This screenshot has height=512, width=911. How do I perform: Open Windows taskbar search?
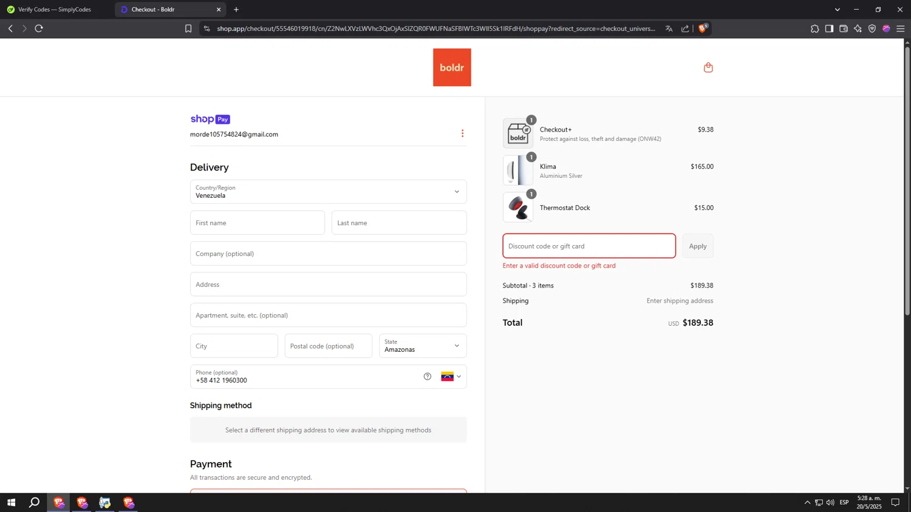(x=35, y=502)
